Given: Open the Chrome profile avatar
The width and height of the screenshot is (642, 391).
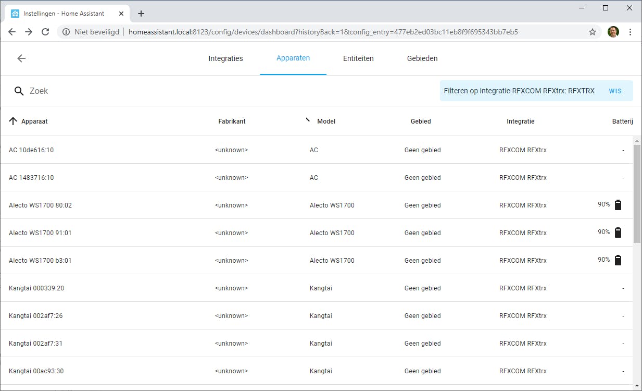Looking at the screenshot, I should point(613,32).
